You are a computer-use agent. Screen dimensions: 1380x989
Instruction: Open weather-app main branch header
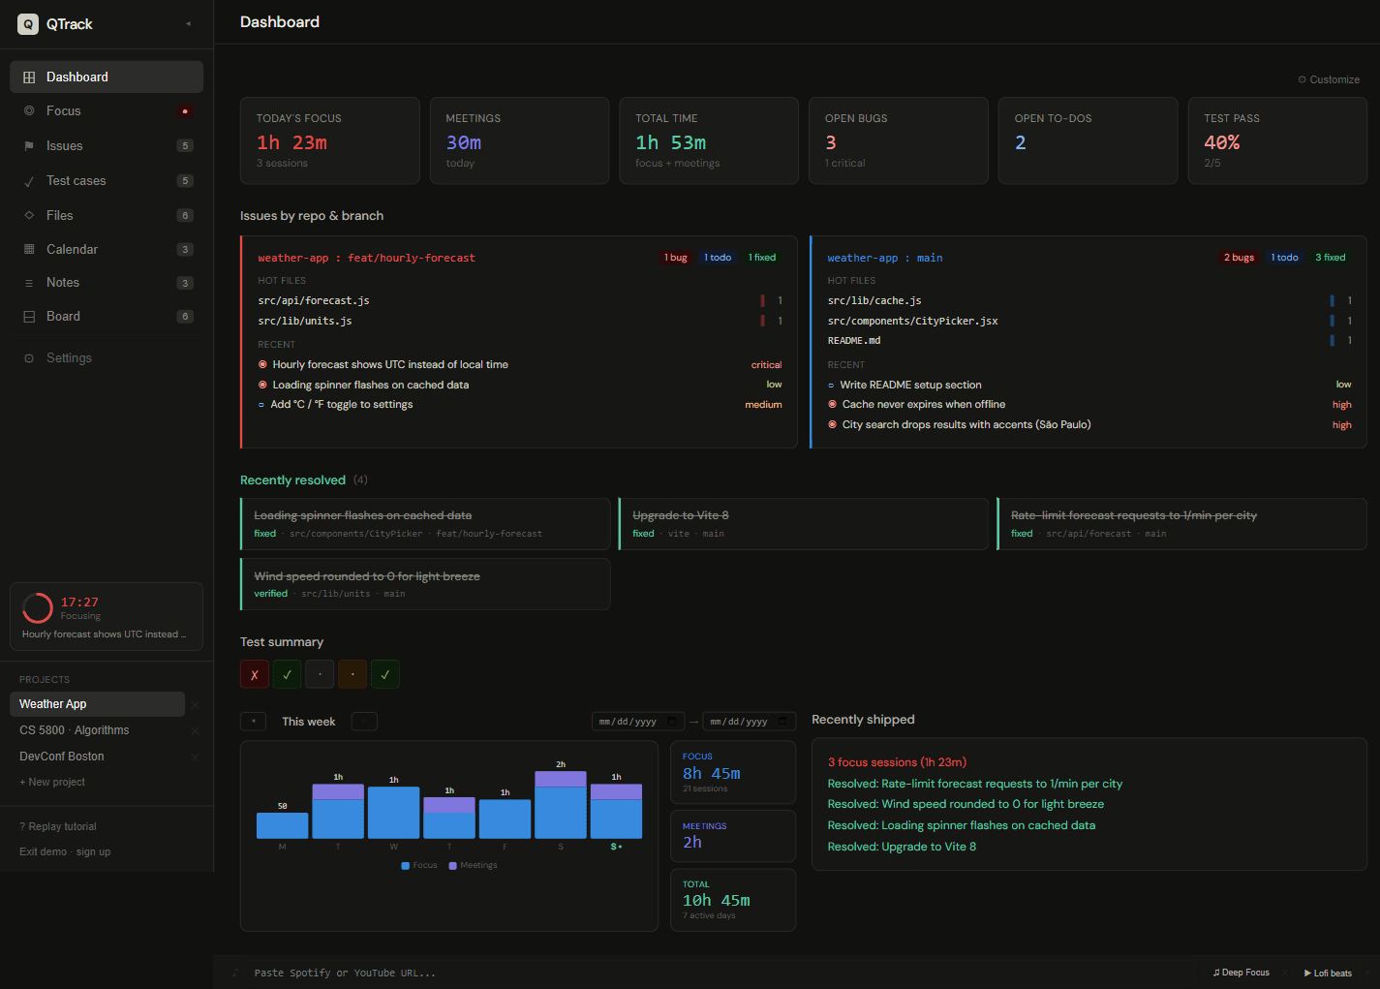pyautogui.click(x=885, y=258)
